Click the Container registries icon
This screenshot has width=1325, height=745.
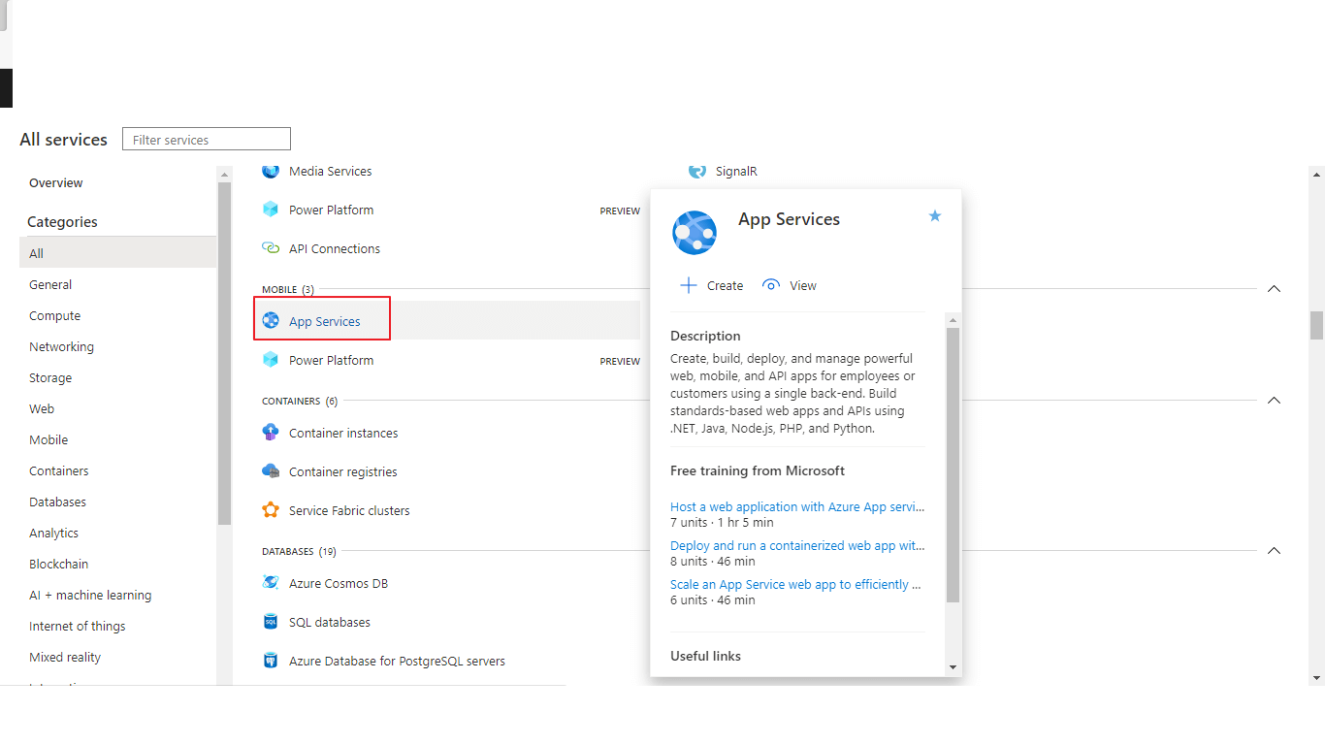pos(271,471)
